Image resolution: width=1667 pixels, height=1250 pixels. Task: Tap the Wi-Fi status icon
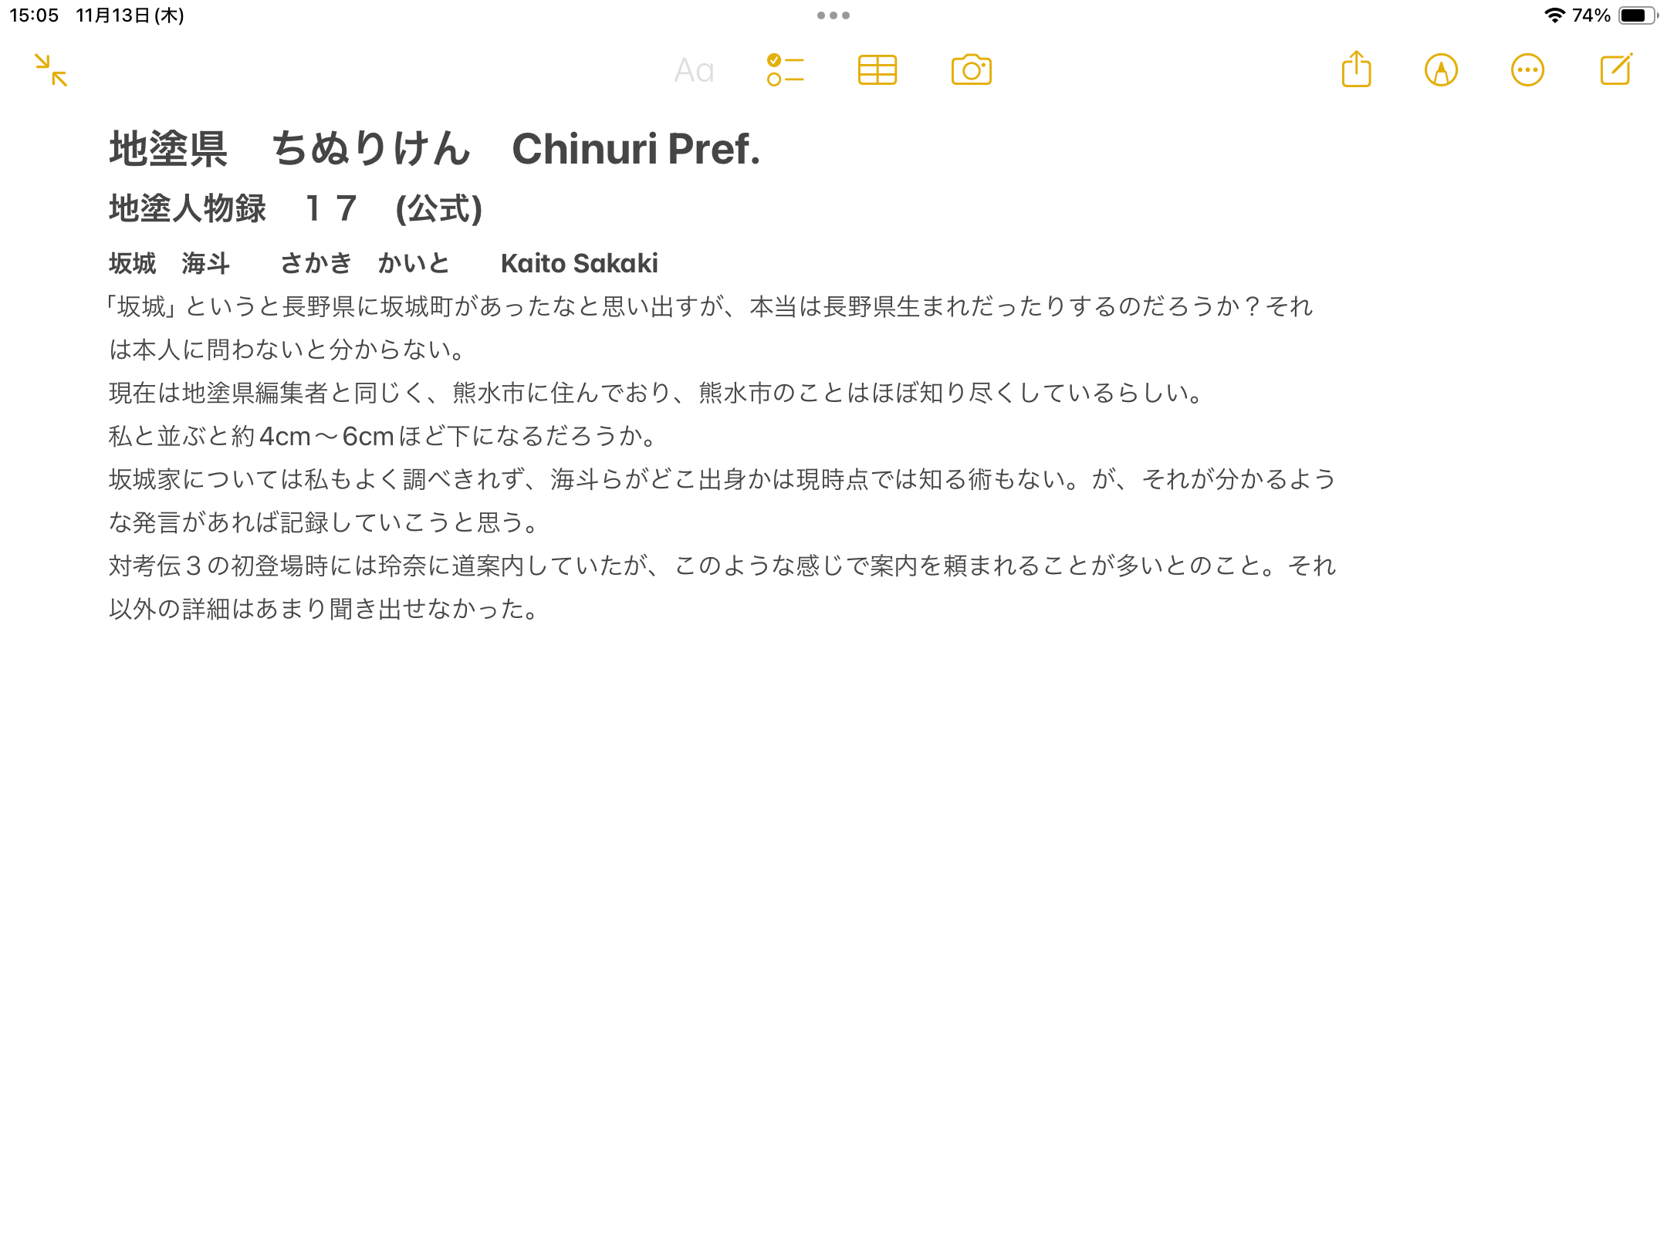tap(1554, 15)
